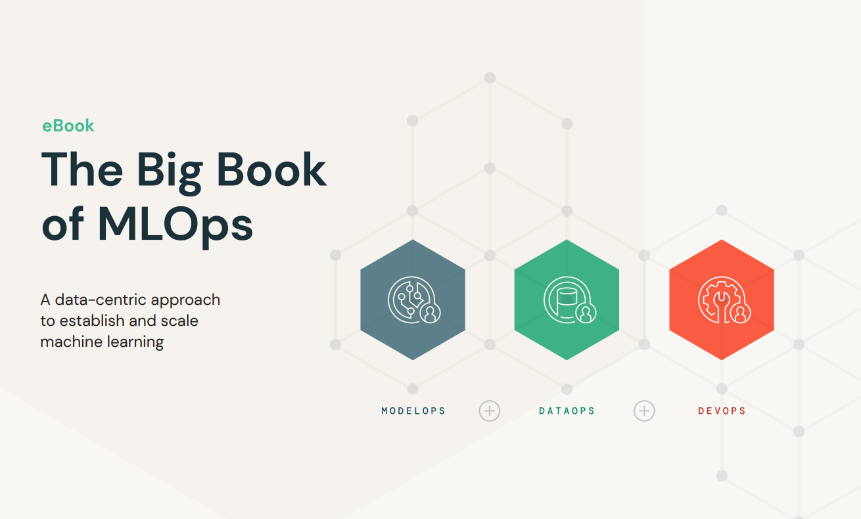Image resolution: width=861 pixels, height=519 pixels.
Task: Select the DATAOPS label text
Action: (567, 410)
